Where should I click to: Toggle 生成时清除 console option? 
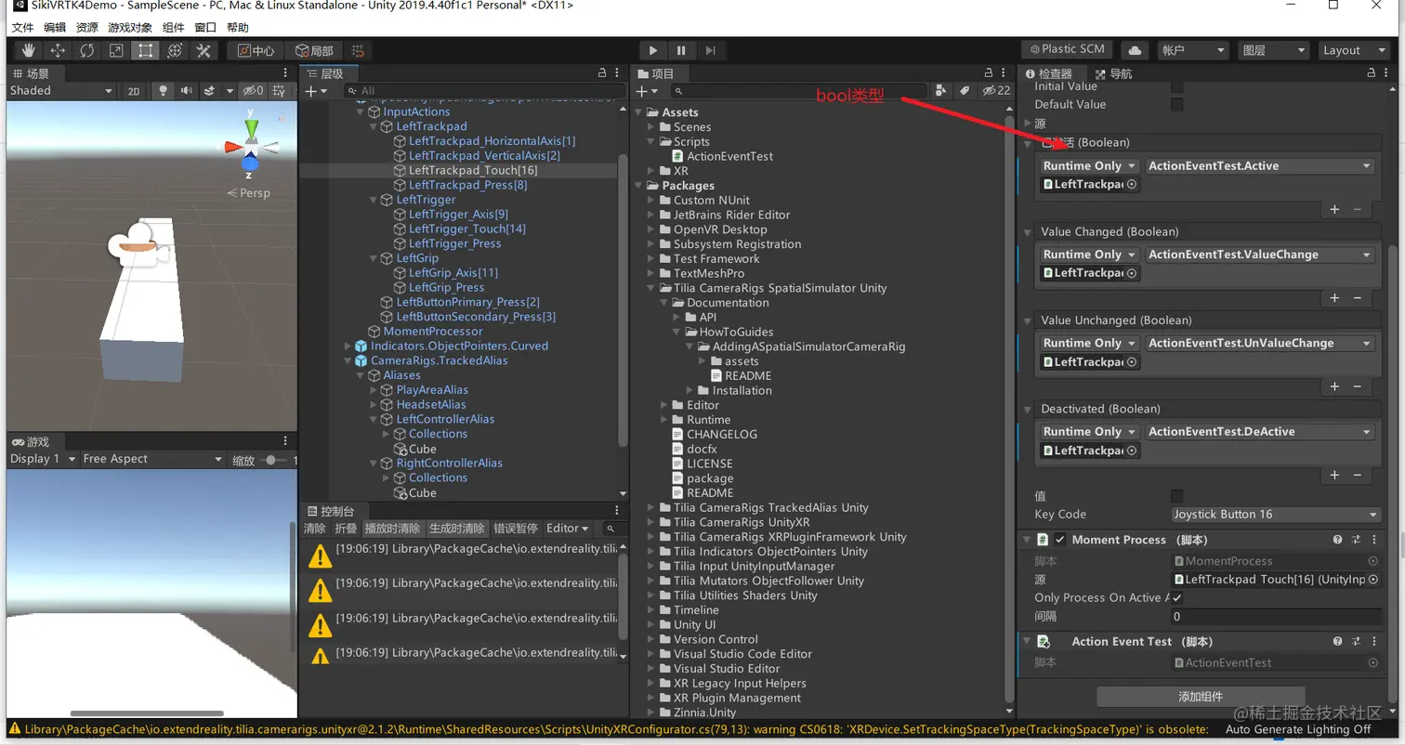pyautogui.click(x=456, y=529)
